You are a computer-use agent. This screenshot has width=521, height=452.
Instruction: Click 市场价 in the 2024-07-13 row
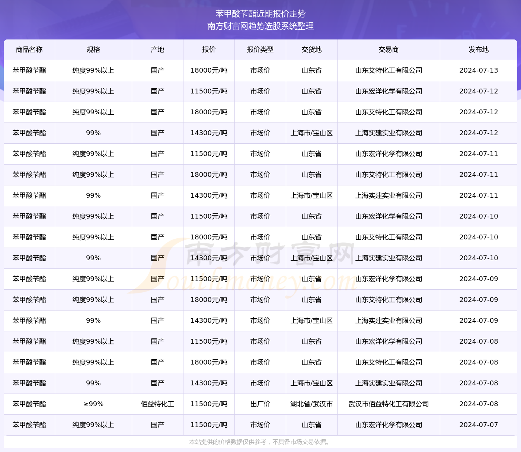pos(260,70)
